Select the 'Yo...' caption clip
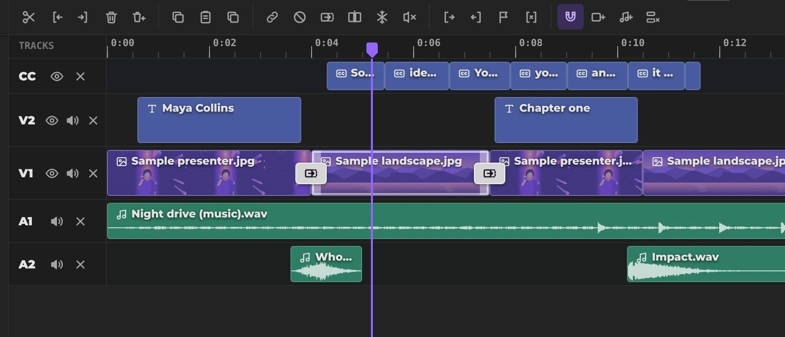 coord(480,76)
